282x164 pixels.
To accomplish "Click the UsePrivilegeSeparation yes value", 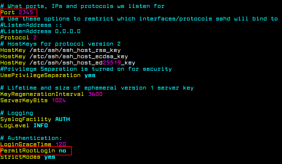I will pos(89,75).
